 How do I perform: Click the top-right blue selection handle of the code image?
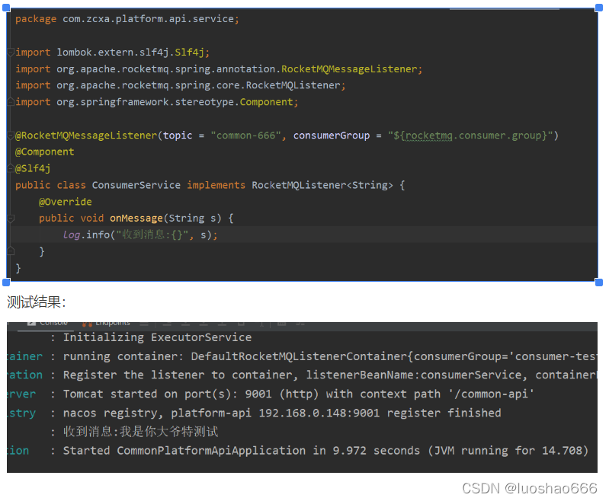pos(598,8)
